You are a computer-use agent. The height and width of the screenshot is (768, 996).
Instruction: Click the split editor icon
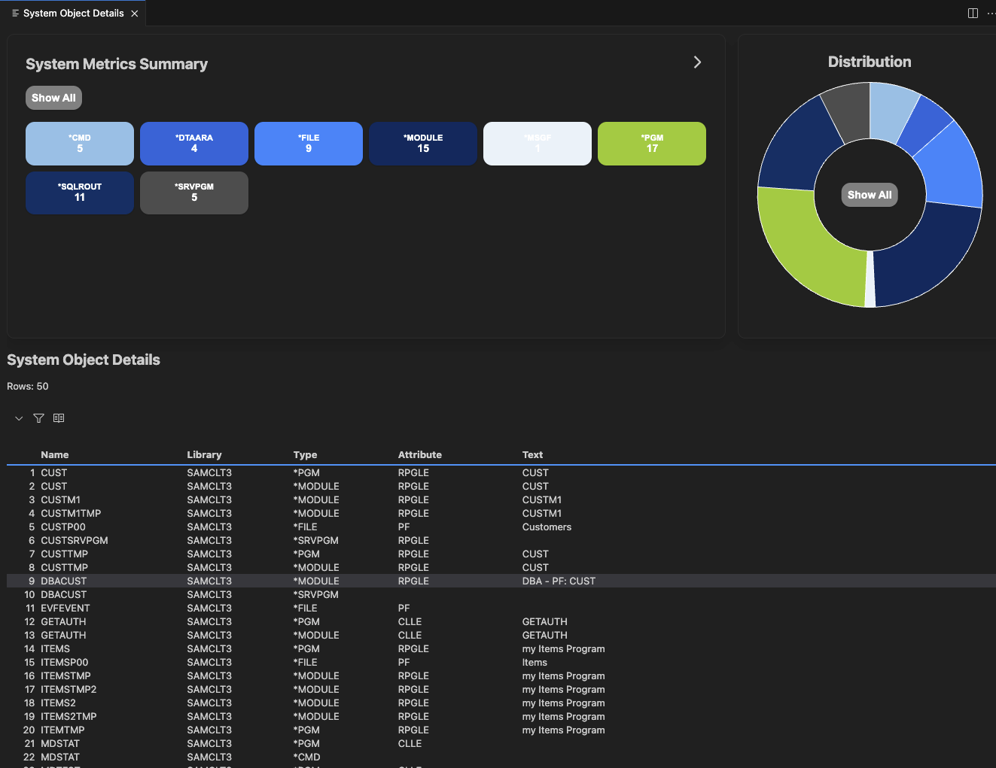tap(973, 14)
